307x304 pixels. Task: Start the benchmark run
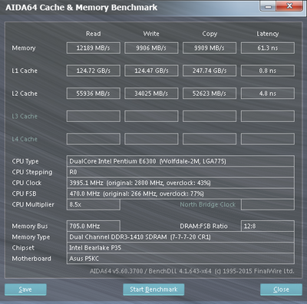[153, 289]
